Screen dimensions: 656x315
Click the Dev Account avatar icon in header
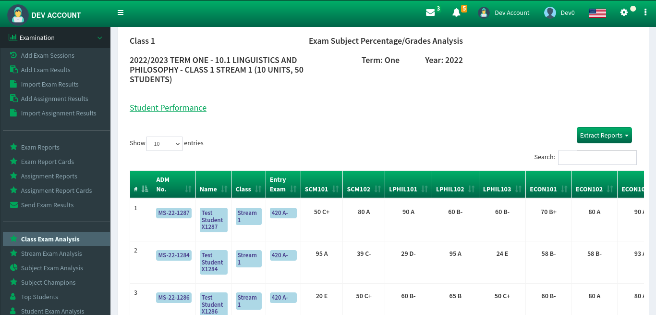484,13
